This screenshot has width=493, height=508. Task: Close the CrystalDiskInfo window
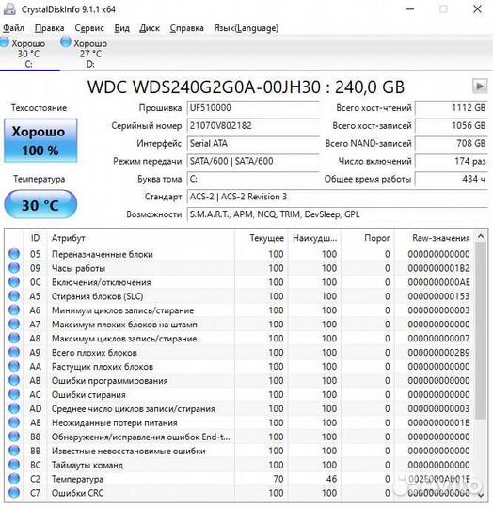[x=477, y=9]
